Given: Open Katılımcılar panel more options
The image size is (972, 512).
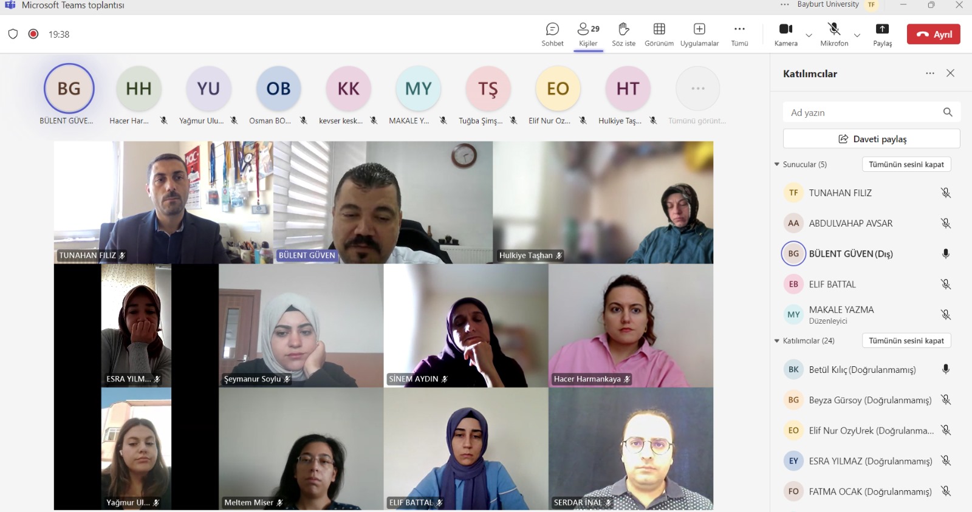Looking at the screenshot, I should point(930,73).
